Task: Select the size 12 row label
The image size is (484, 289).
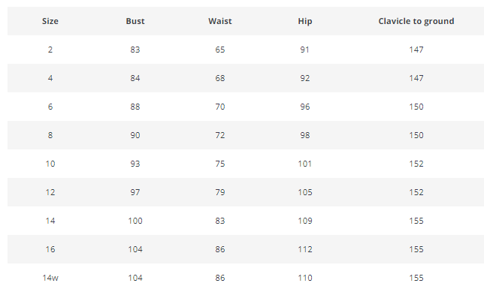Action: click(x=50, y=192)
